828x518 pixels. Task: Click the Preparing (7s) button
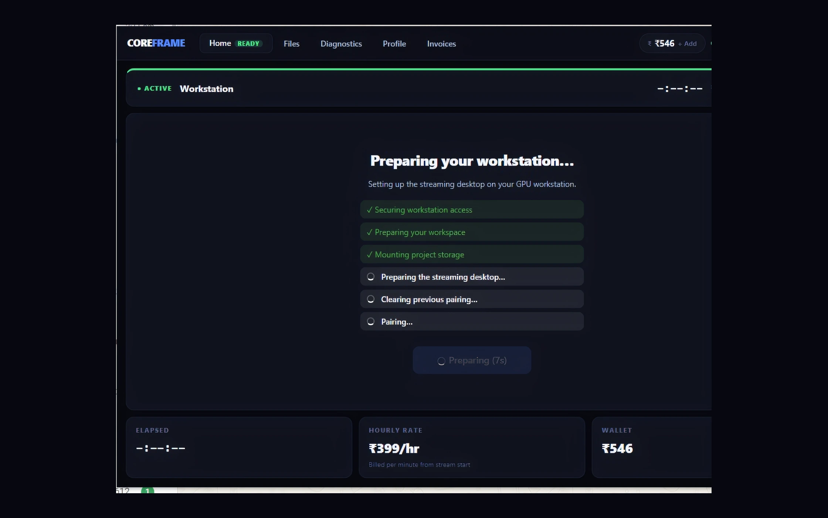472,360
